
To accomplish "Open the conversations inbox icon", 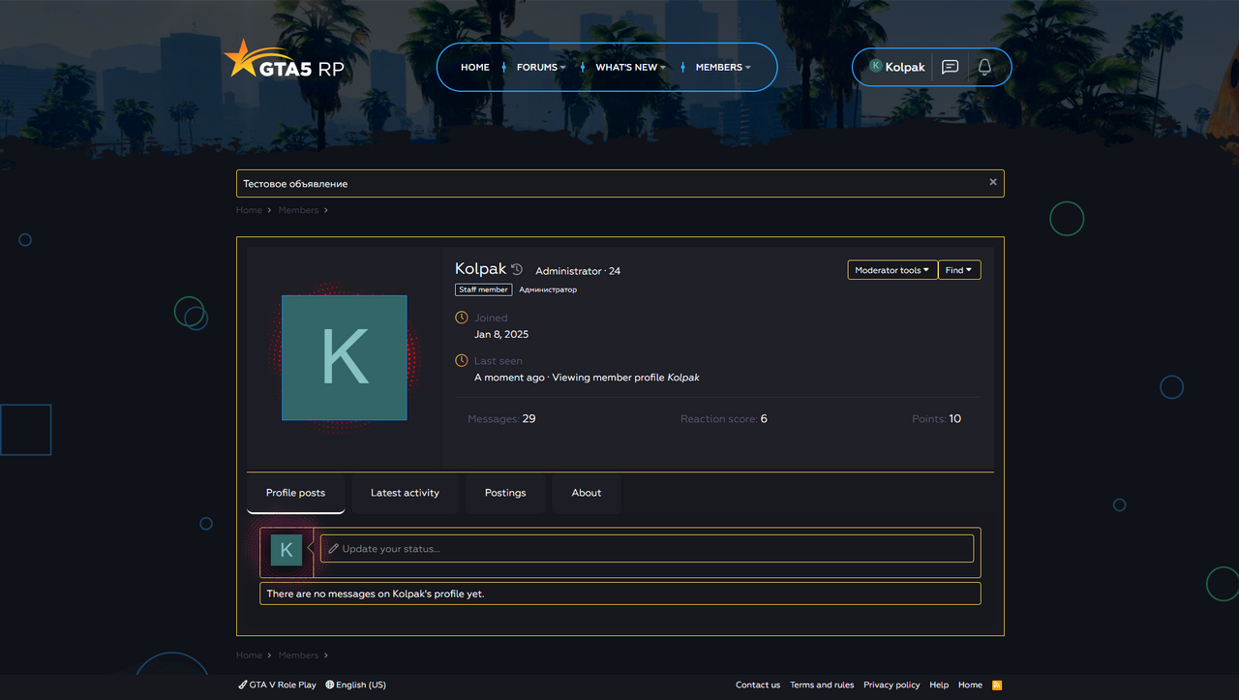I will (x=951, y=67).
